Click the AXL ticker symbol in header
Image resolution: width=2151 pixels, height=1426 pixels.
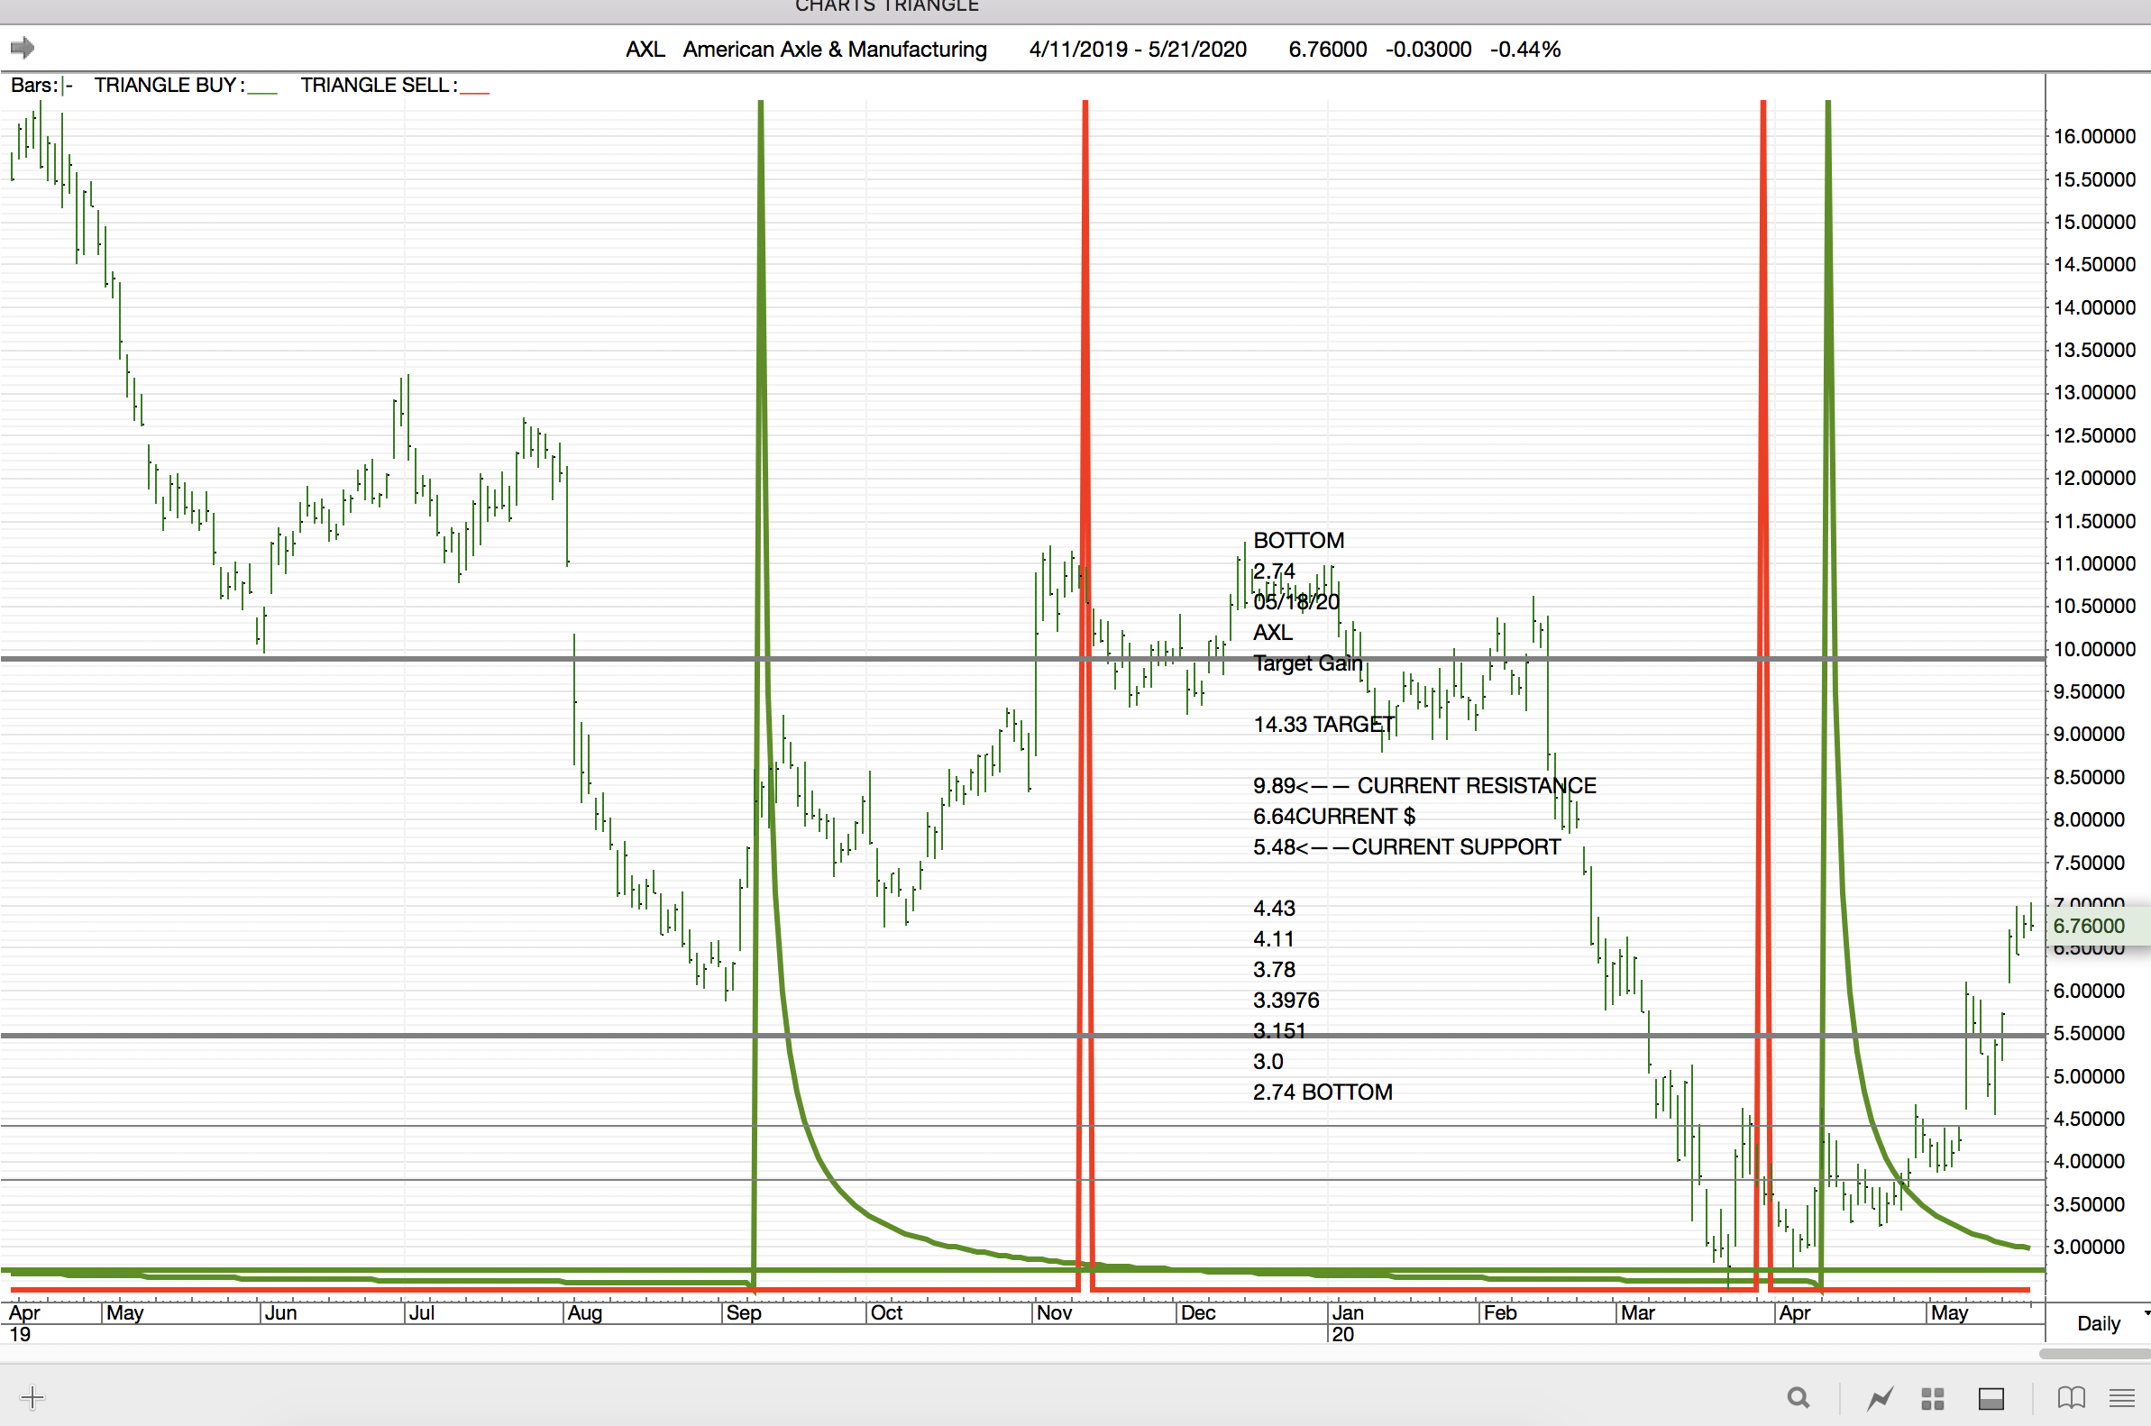[645, 49]
